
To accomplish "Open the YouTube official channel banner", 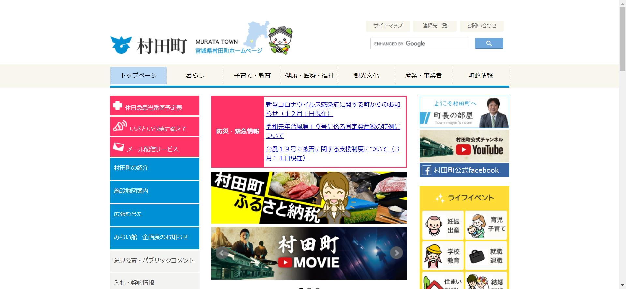I will [x=464, y=146].
